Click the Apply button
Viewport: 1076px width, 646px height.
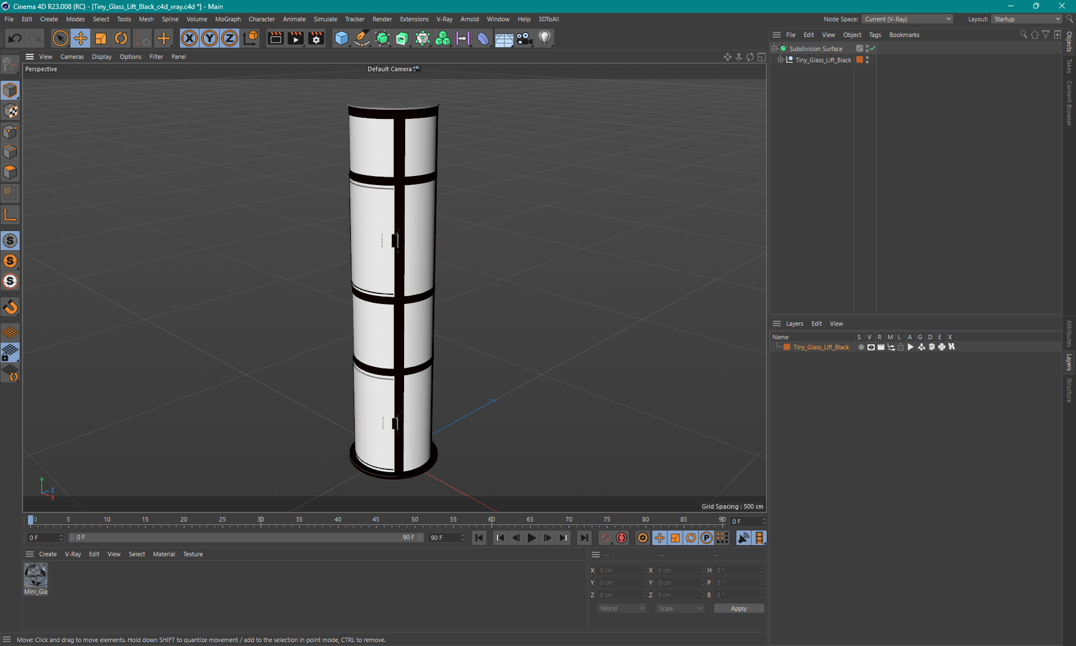click(x=739, y=608)
